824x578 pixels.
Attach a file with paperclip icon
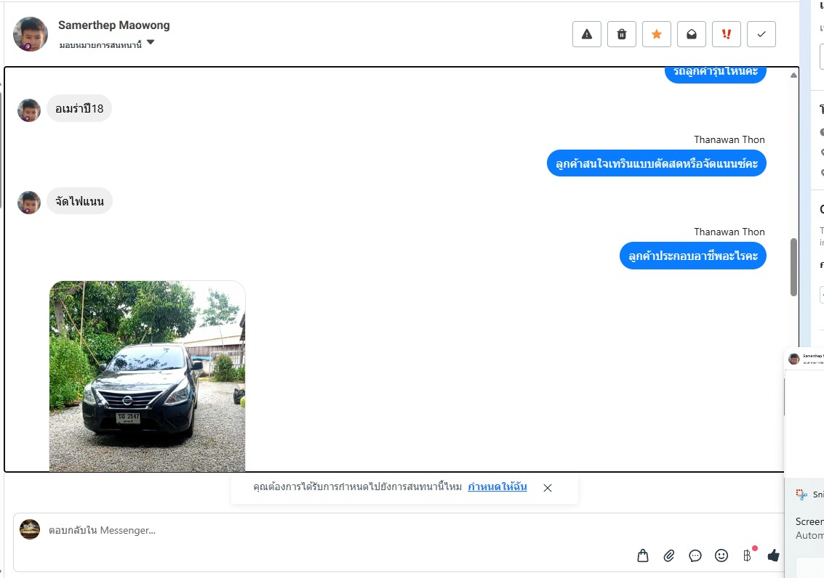[x=669, y=555]
